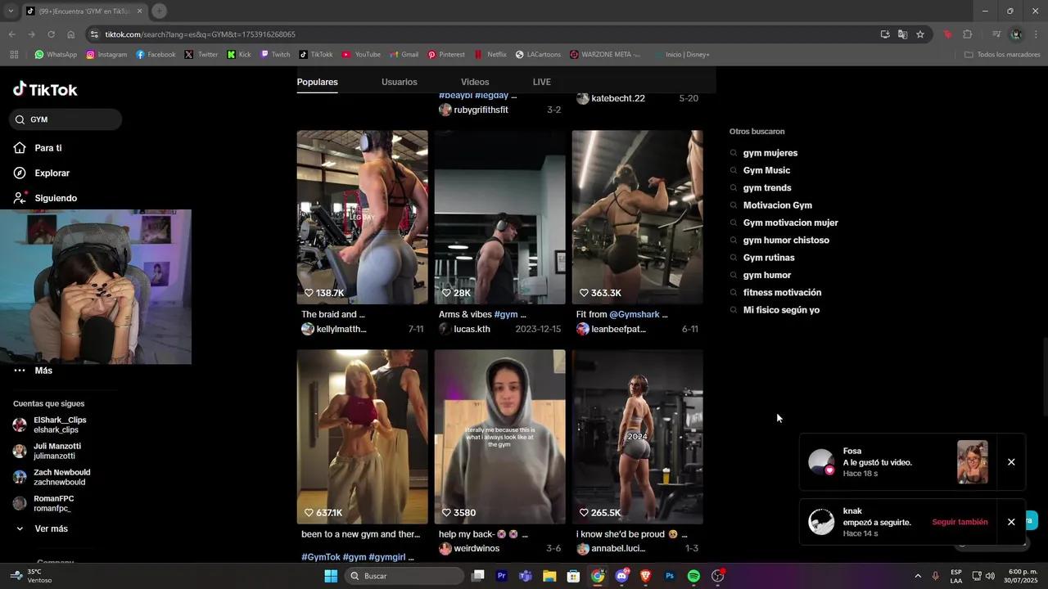Select gym humor chistoso suggestion
The height and width of the screenshot is (589, 1048).
click(786, 241)
